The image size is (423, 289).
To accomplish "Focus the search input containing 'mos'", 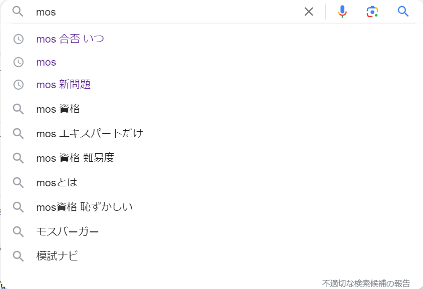I will (x=167, y=12).
